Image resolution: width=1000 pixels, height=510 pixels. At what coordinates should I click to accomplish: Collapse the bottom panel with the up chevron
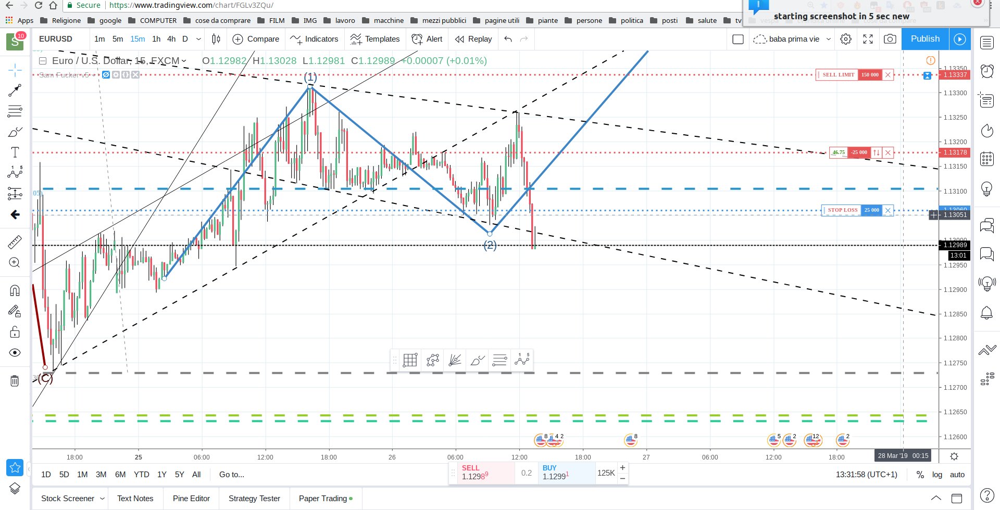click(x=936, y=498)
